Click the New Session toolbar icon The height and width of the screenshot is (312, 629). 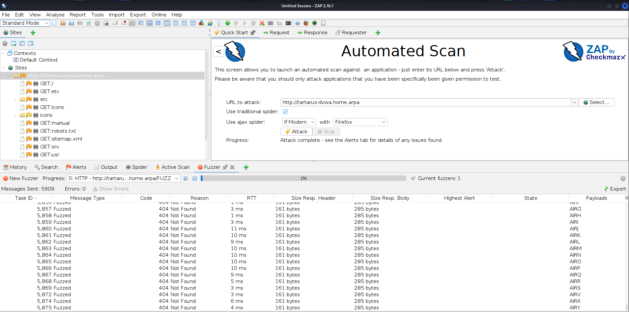54,23
